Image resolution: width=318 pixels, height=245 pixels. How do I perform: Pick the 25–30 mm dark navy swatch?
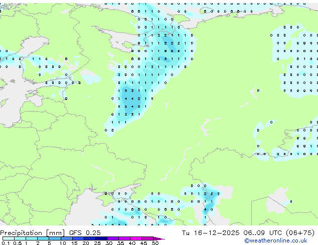pyautogui.click(x=101, y=238)
